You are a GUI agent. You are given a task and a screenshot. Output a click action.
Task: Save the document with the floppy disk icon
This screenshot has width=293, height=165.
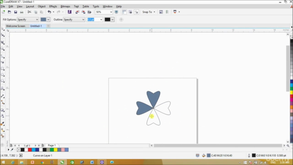coord(16,12)
